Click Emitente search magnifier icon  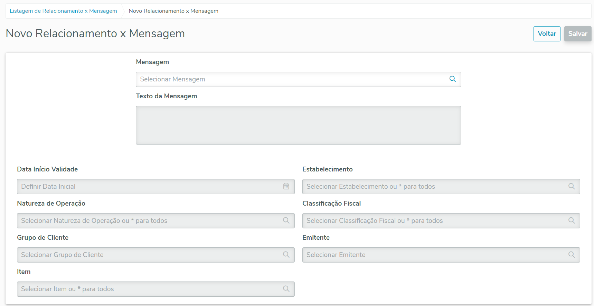point(572,255)
